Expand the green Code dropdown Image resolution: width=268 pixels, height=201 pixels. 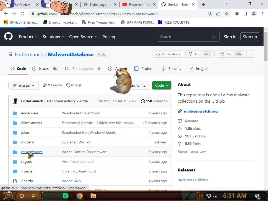point(161,85)
